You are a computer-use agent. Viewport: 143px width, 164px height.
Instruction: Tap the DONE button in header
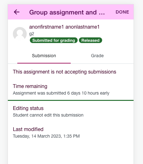(122, 12)
